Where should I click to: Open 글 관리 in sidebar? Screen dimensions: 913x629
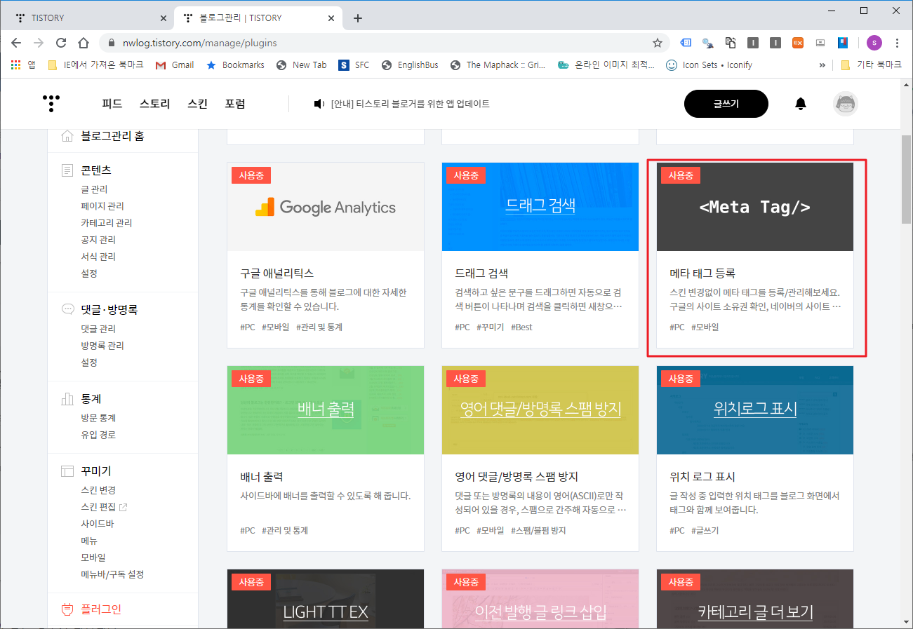click(94, 189)
